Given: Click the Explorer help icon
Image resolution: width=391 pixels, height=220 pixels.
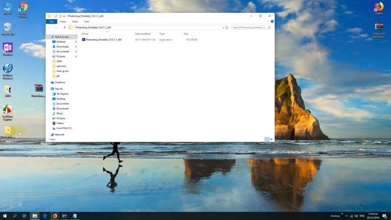Looking at the screenshot, I should [272, 21].
